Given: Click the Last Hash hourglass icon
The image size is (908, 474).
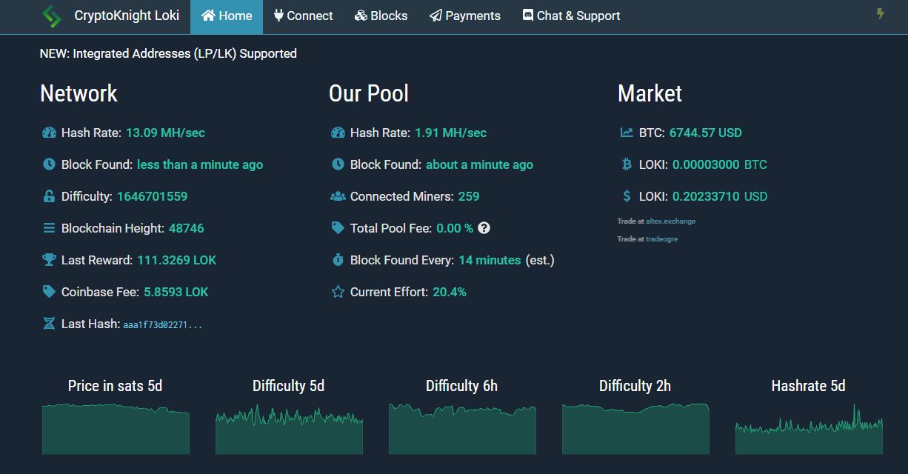Looking at the screenshot, I should point(49,324).
